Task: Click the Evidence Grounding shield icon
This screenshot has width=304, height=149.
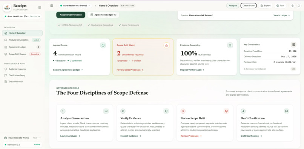Action: 230,45
